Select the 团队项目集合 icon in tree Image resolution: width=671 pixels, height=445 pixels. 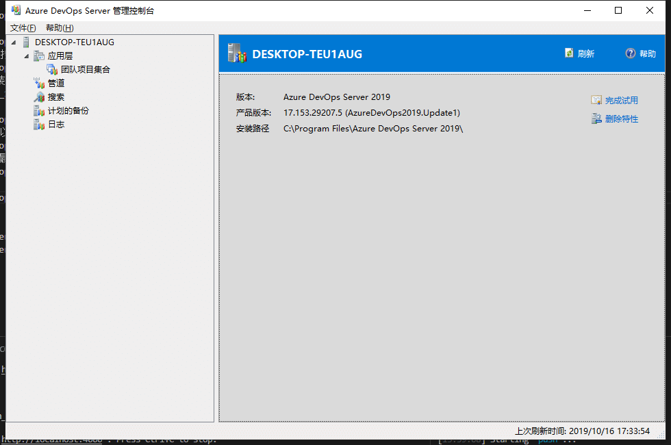tap(52, 69)
